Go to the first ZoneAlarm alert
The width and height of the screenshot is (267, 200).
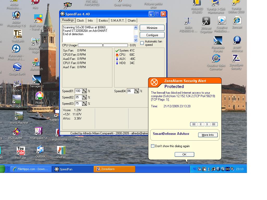(x=194, y=124)
